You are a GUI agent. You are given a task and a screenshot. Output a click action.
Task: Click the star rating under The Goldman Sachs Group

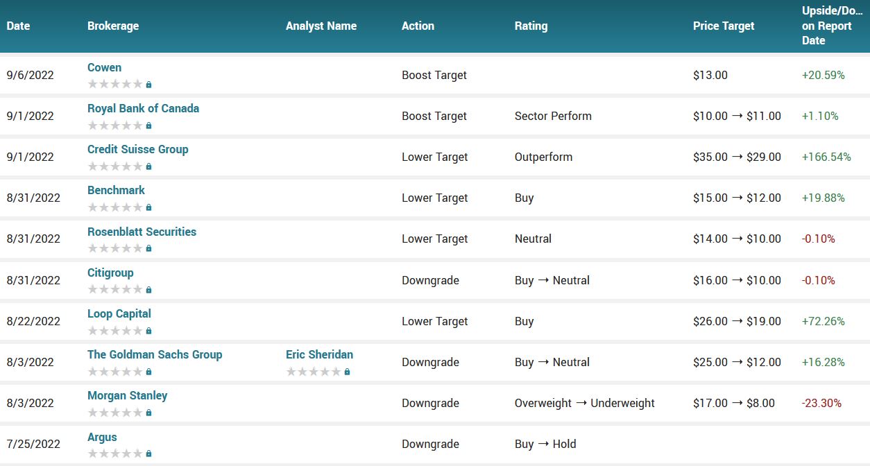point(115,371)
